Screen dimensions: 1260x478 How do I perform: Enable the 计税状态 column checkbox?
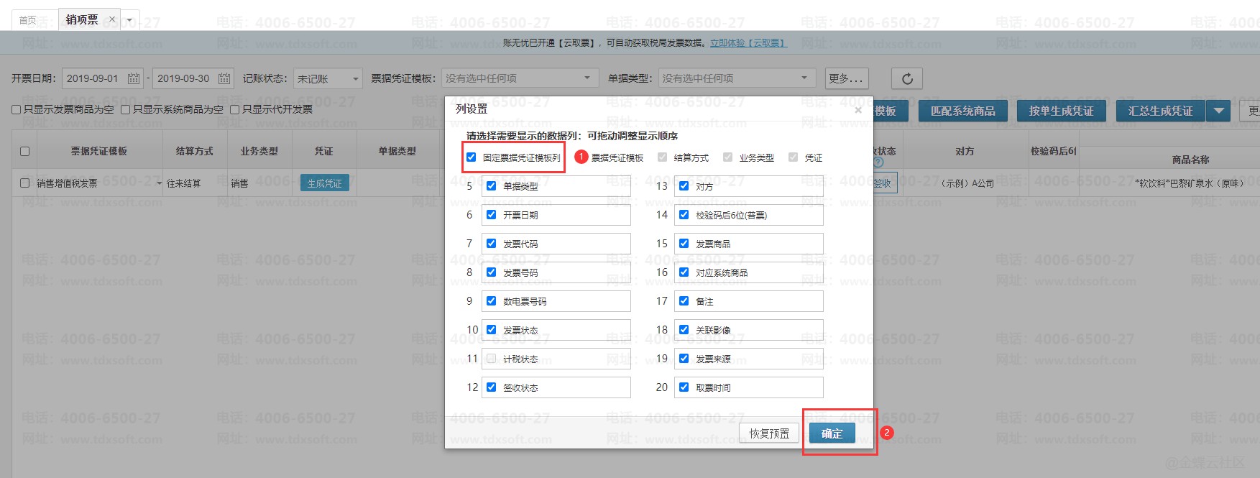coord(492,359)
